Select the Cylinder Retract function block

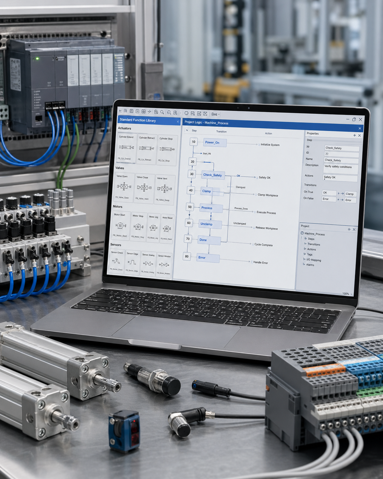(x=147, y=149)
